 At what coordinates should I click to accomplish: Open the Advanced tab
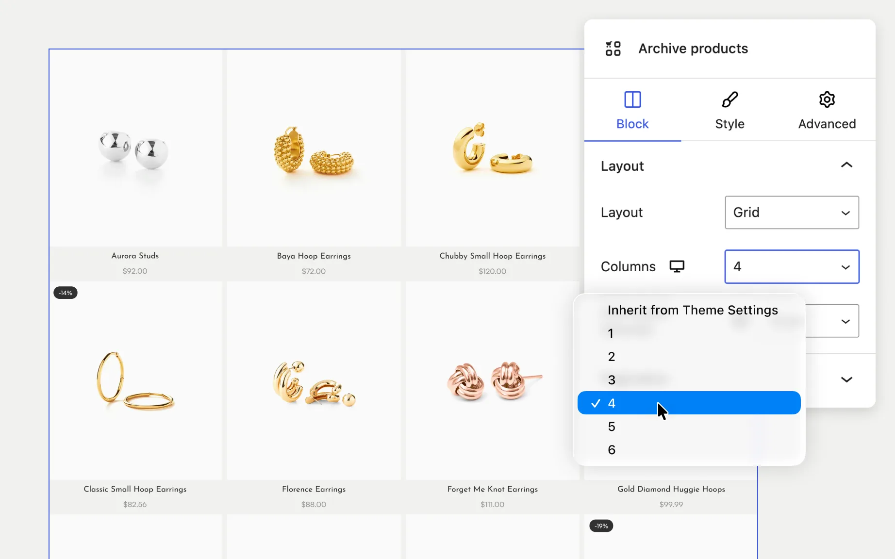tap(827, 111)
